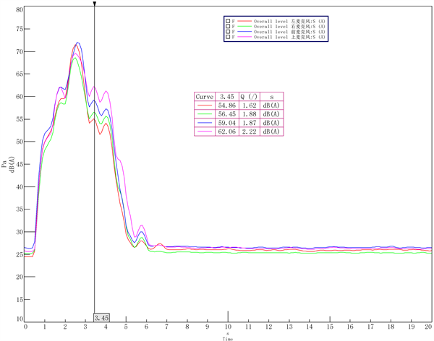434x341 pixels.
Task: Click the 3.45 cursor value box on axis
Action: (101, 317)
